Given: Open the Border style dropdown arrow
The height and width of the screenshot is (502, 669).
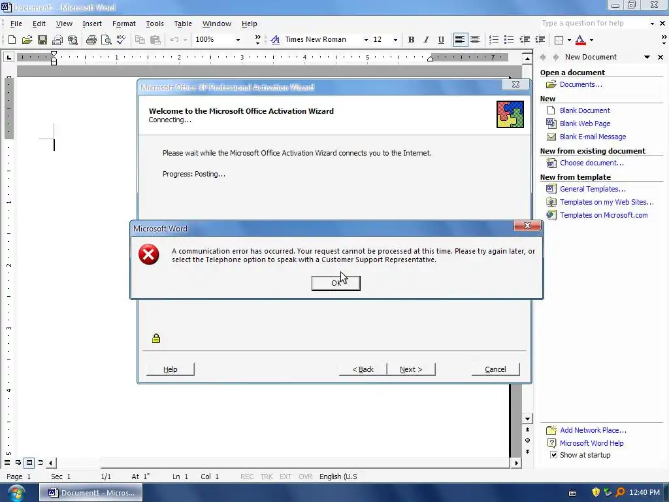Looking at the screenshot, I should click(x=569, y=40).
